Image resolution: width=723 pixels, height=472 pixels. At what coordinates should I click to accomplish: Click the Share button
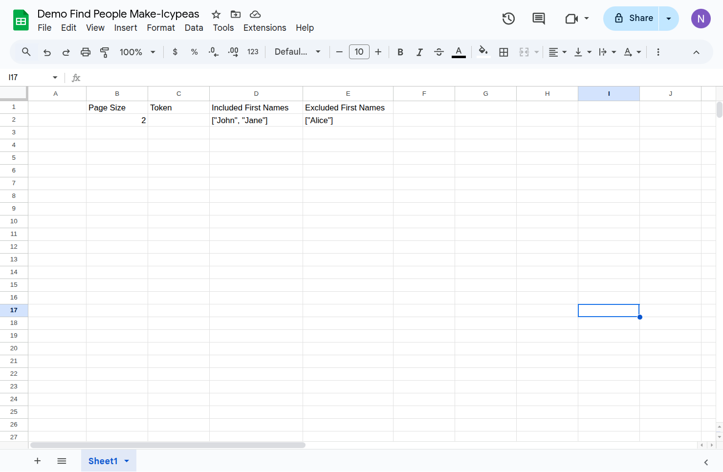(631, 19)
